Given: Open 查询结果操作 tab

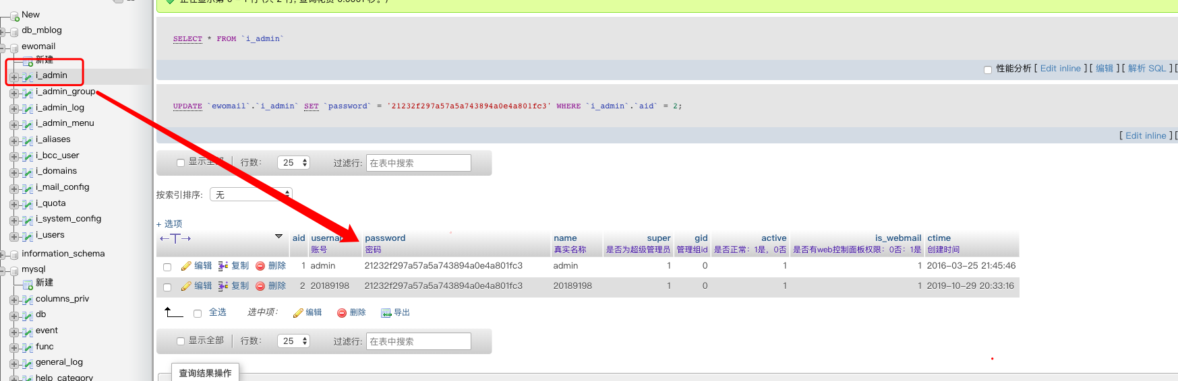Looking at the screenshot, I should (205, 373).
